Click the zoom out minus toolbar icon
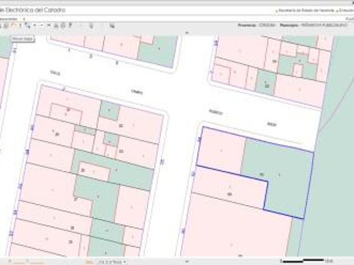The width and height of the screenshot is (354, 265). [43, 25]
